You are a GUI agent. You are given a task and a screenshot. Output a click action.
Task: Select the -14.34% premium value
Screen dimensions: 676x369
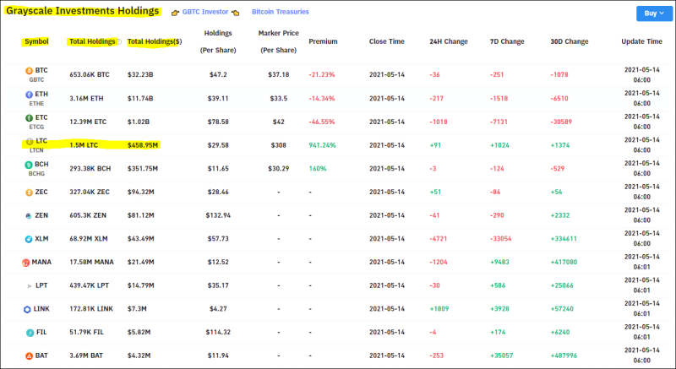pyautogui.click(x=322, y=98)
